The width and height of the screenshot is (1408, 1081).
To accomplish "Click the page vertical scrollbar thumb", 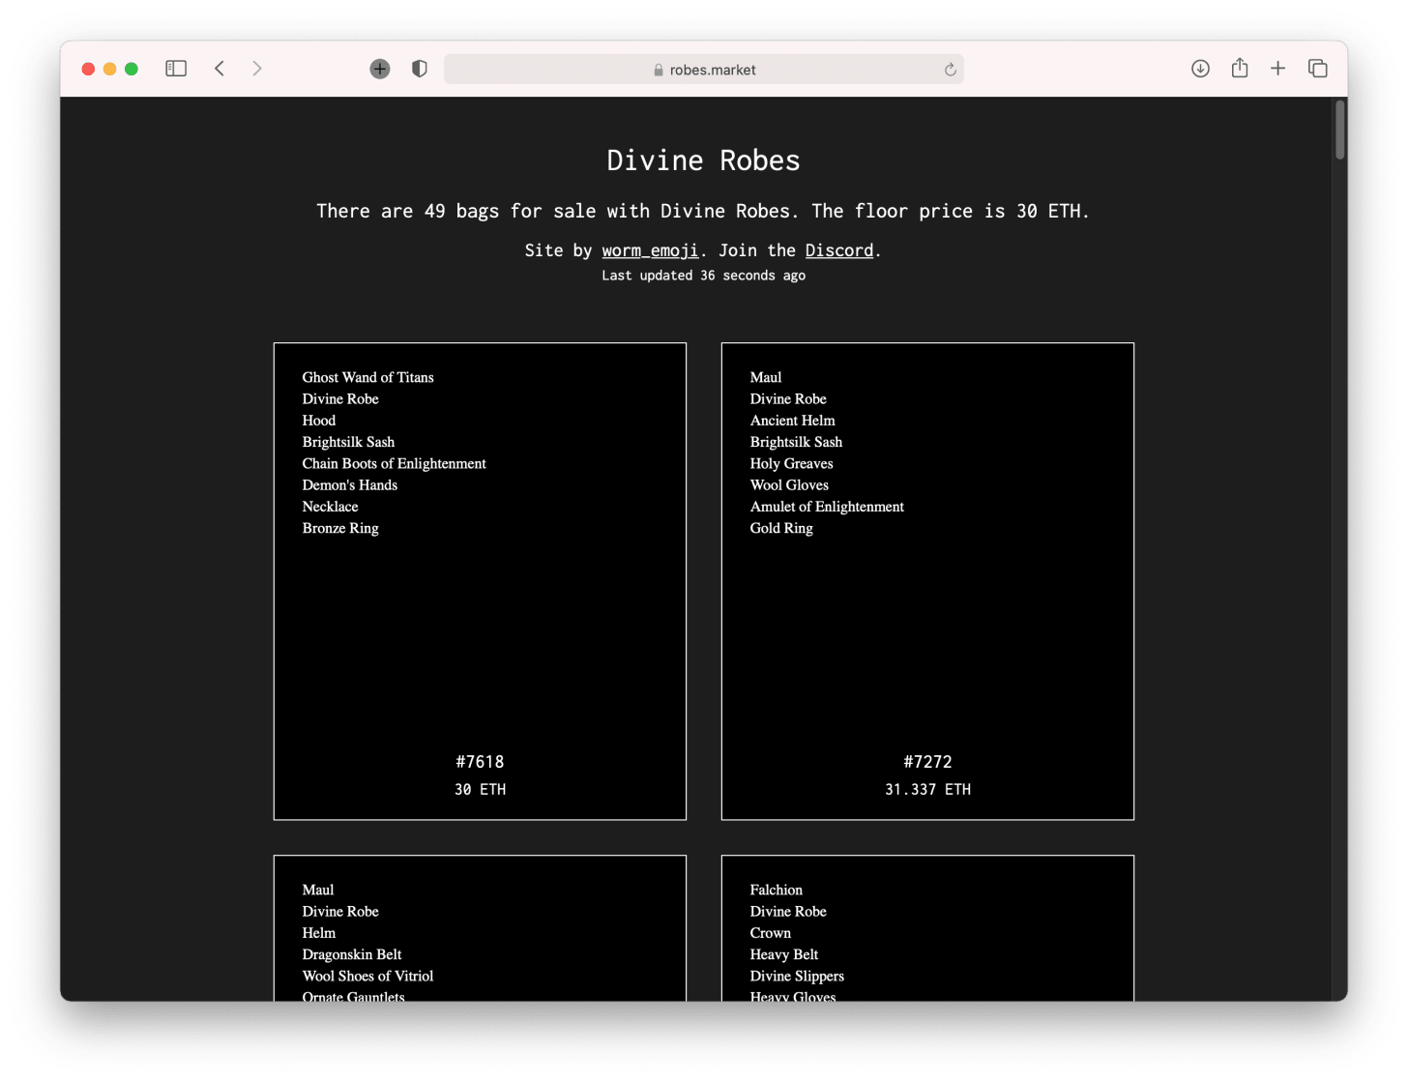I will [1340, 130].
